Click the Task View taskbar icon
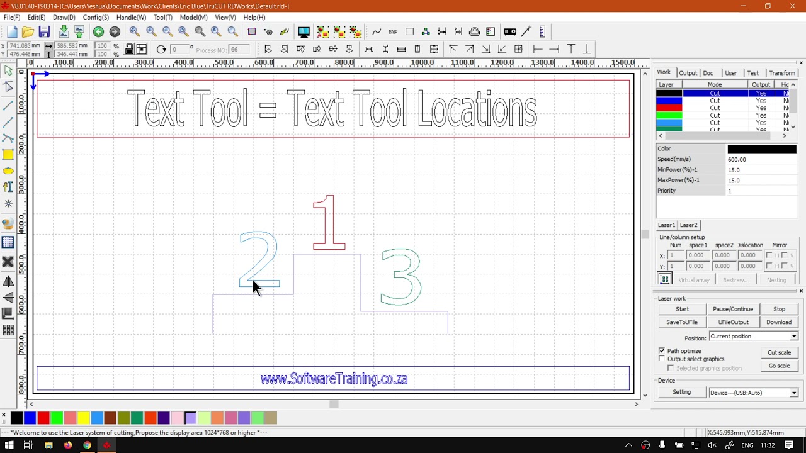 tap(28, 445)
